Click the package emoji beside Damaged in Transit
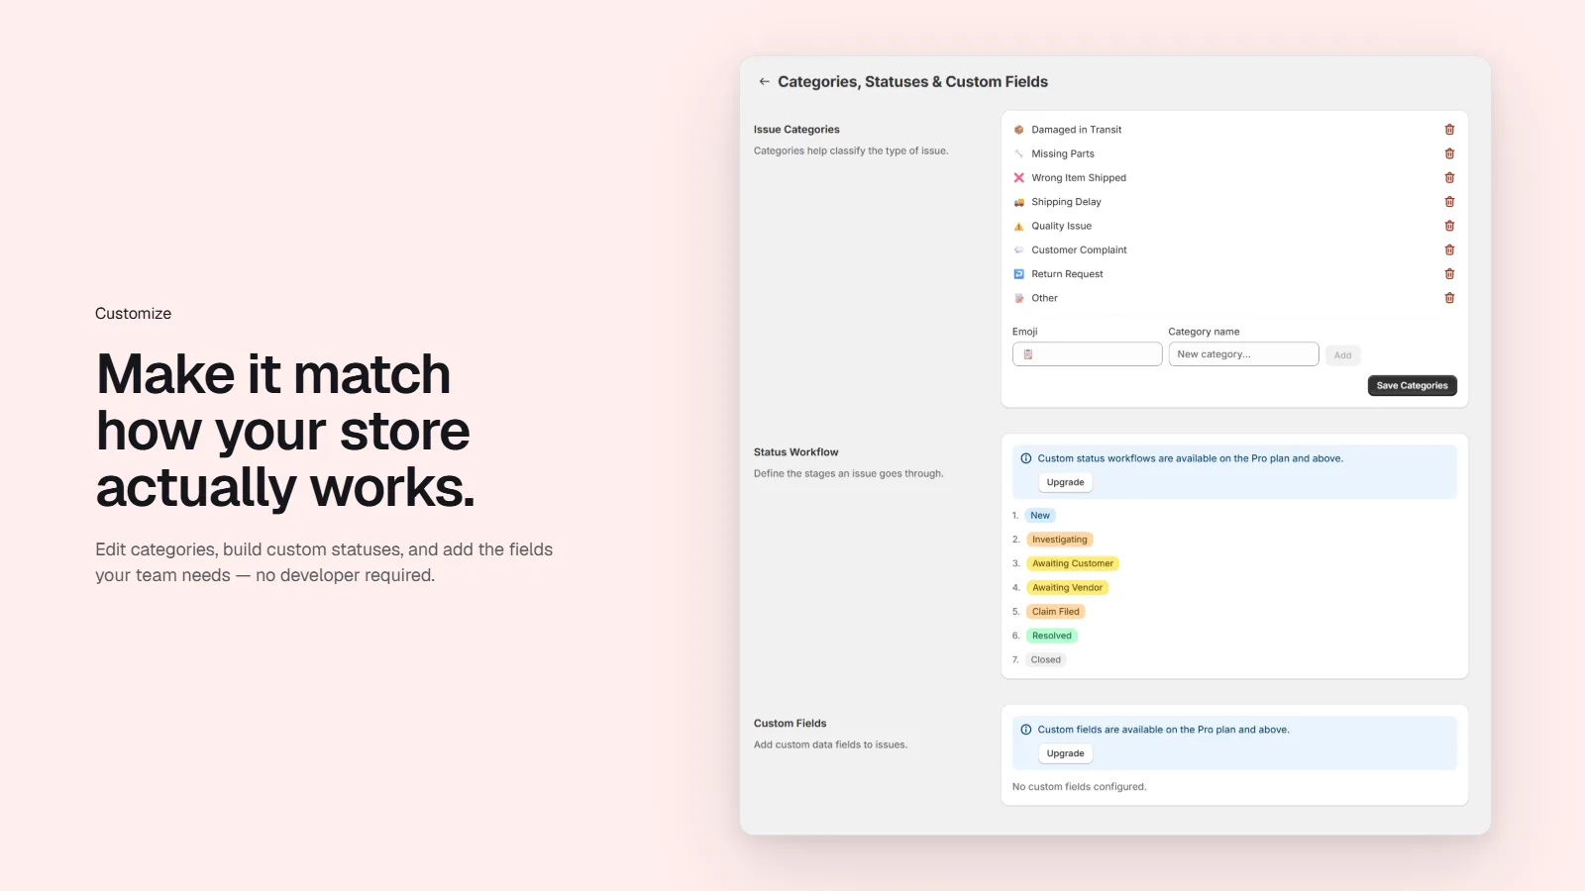 [1018, 130]
